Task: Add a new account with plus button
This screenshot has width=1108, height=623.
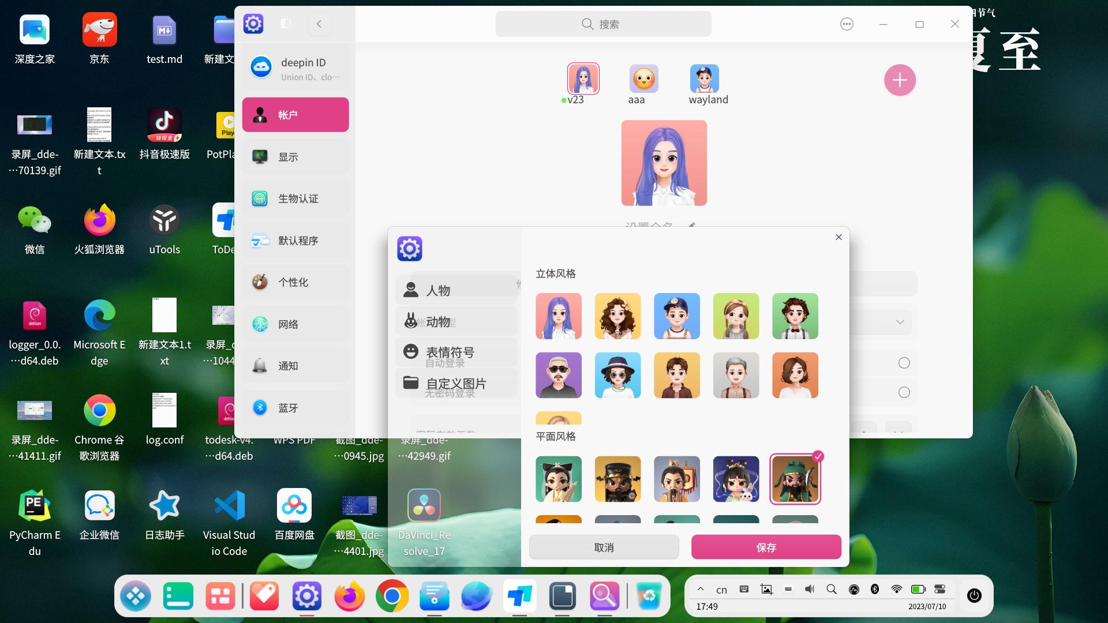Action: (900, 80)
